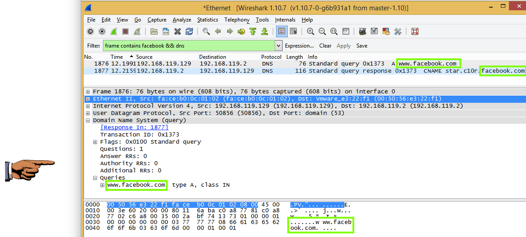Click the zoom in magnifier icon
The image size is (526, 237).
310,31
